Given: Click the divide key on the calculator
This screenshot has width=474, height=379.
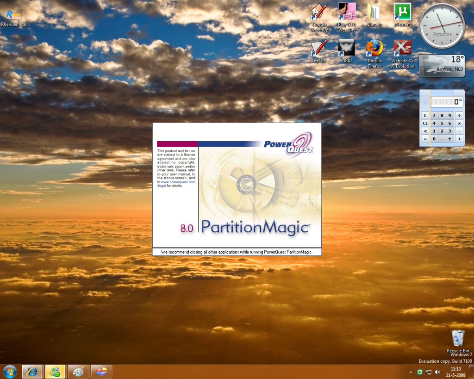Looking at the screenshot, I should 459,115.
